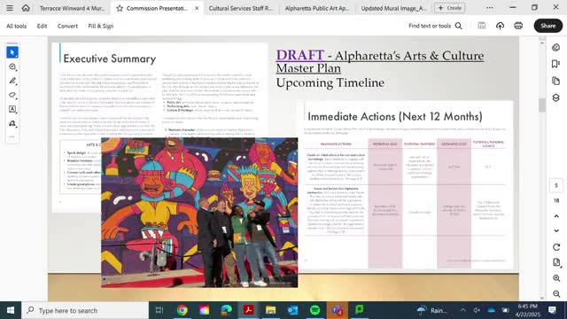Click the Share button
The height and width of the screenshot is (319, 567).
548,26
